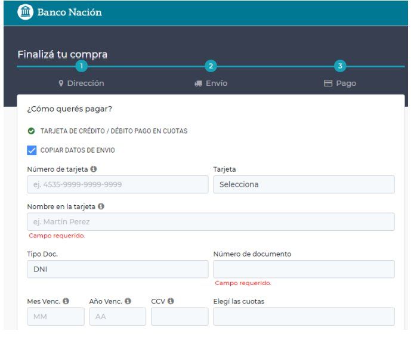Click the info icon beside Mes Venc.
This screenshot has height=340, width=414.
(x=66, y=301)
